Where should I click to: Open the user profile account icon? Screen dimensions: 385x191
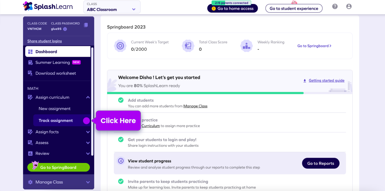349,7
